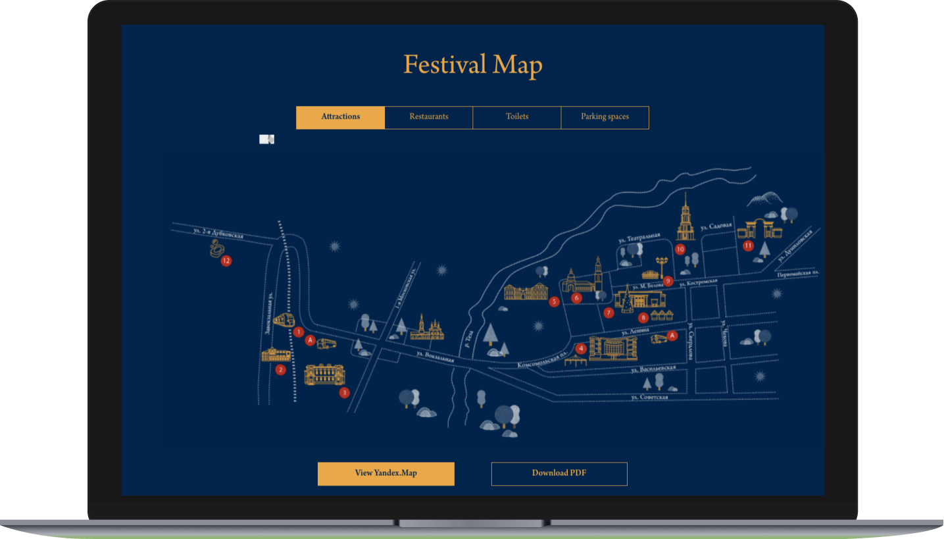Select map marker number 12
The width and height of the screenshot is (944, 539).
226,261
